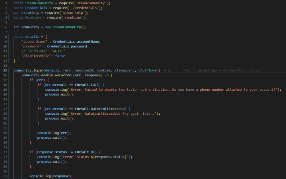This screenshot has width=286, height=179.
Task: Click line number 23 in the gutter
Action: (x=6, y=109)
